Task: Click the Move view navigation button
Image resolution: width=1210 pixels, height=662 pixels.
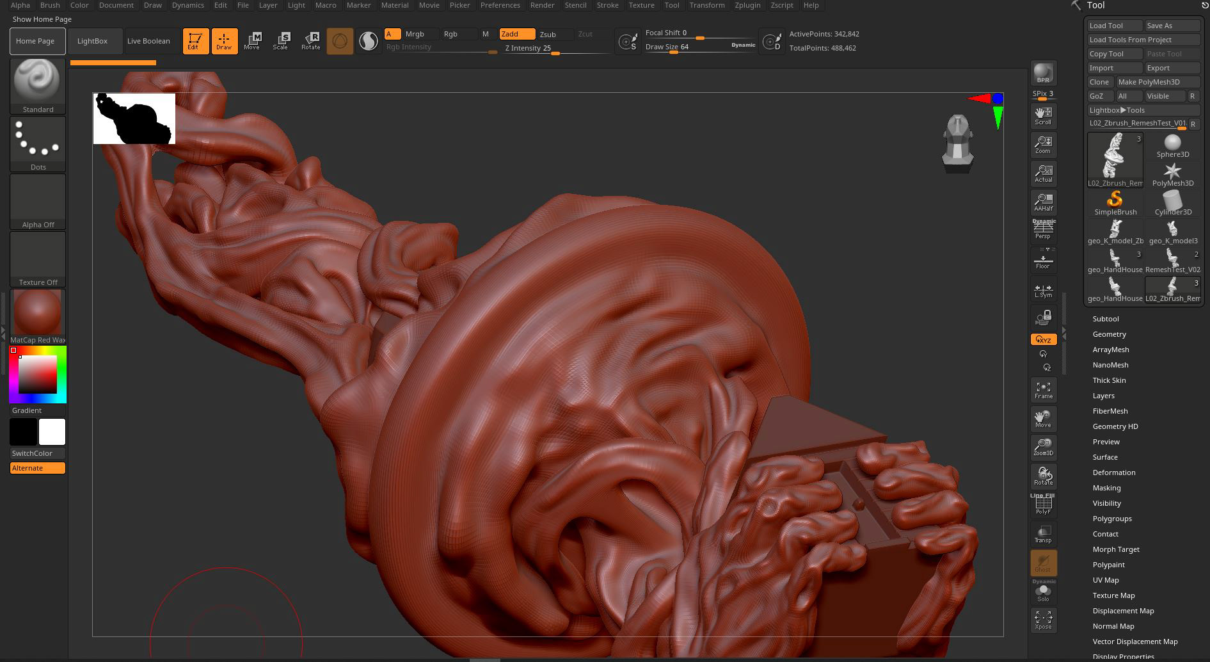Action: tap(1043, 419)
